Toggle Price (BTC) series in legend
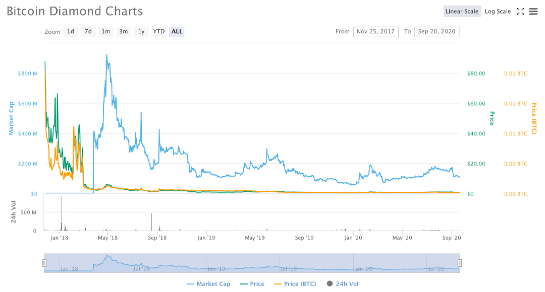Screen dimensions: 545x292 pos(295,283)
